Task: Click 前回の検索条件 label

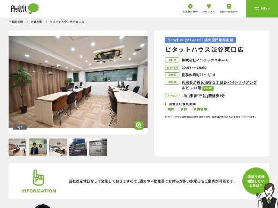Action: click(229, 12)
